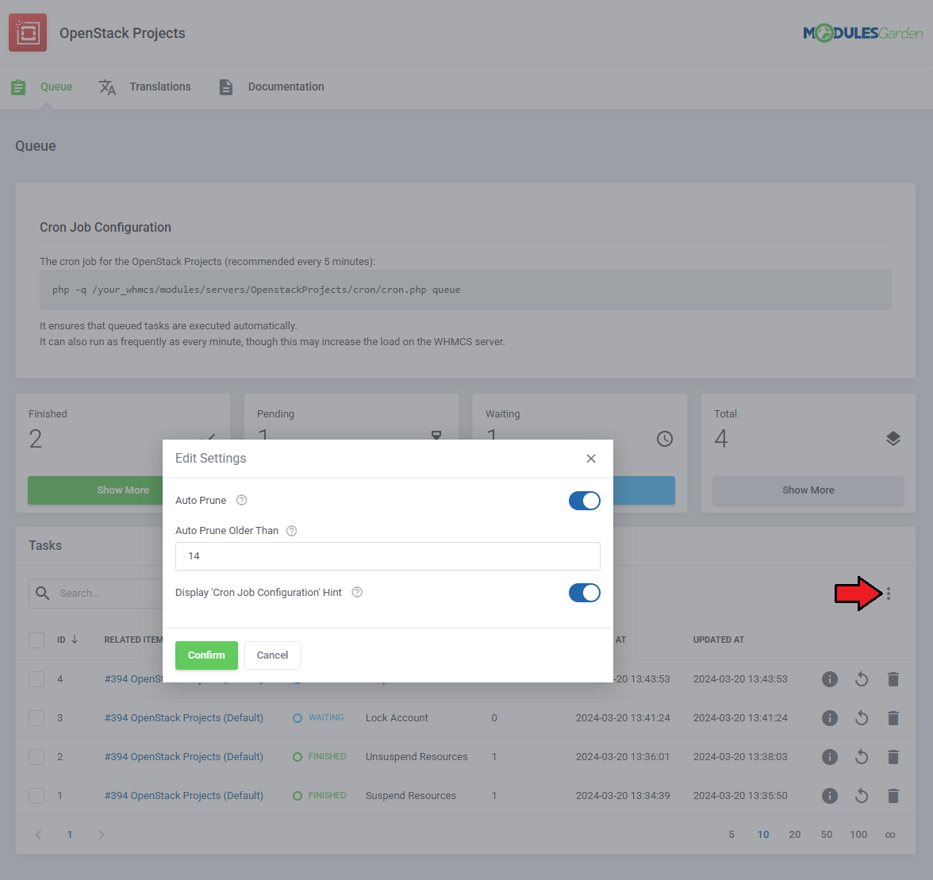The height and width of the screenshot is (880, 933).
Task: View info for Suspend Resources task
Action: click(x=830, y=796)
